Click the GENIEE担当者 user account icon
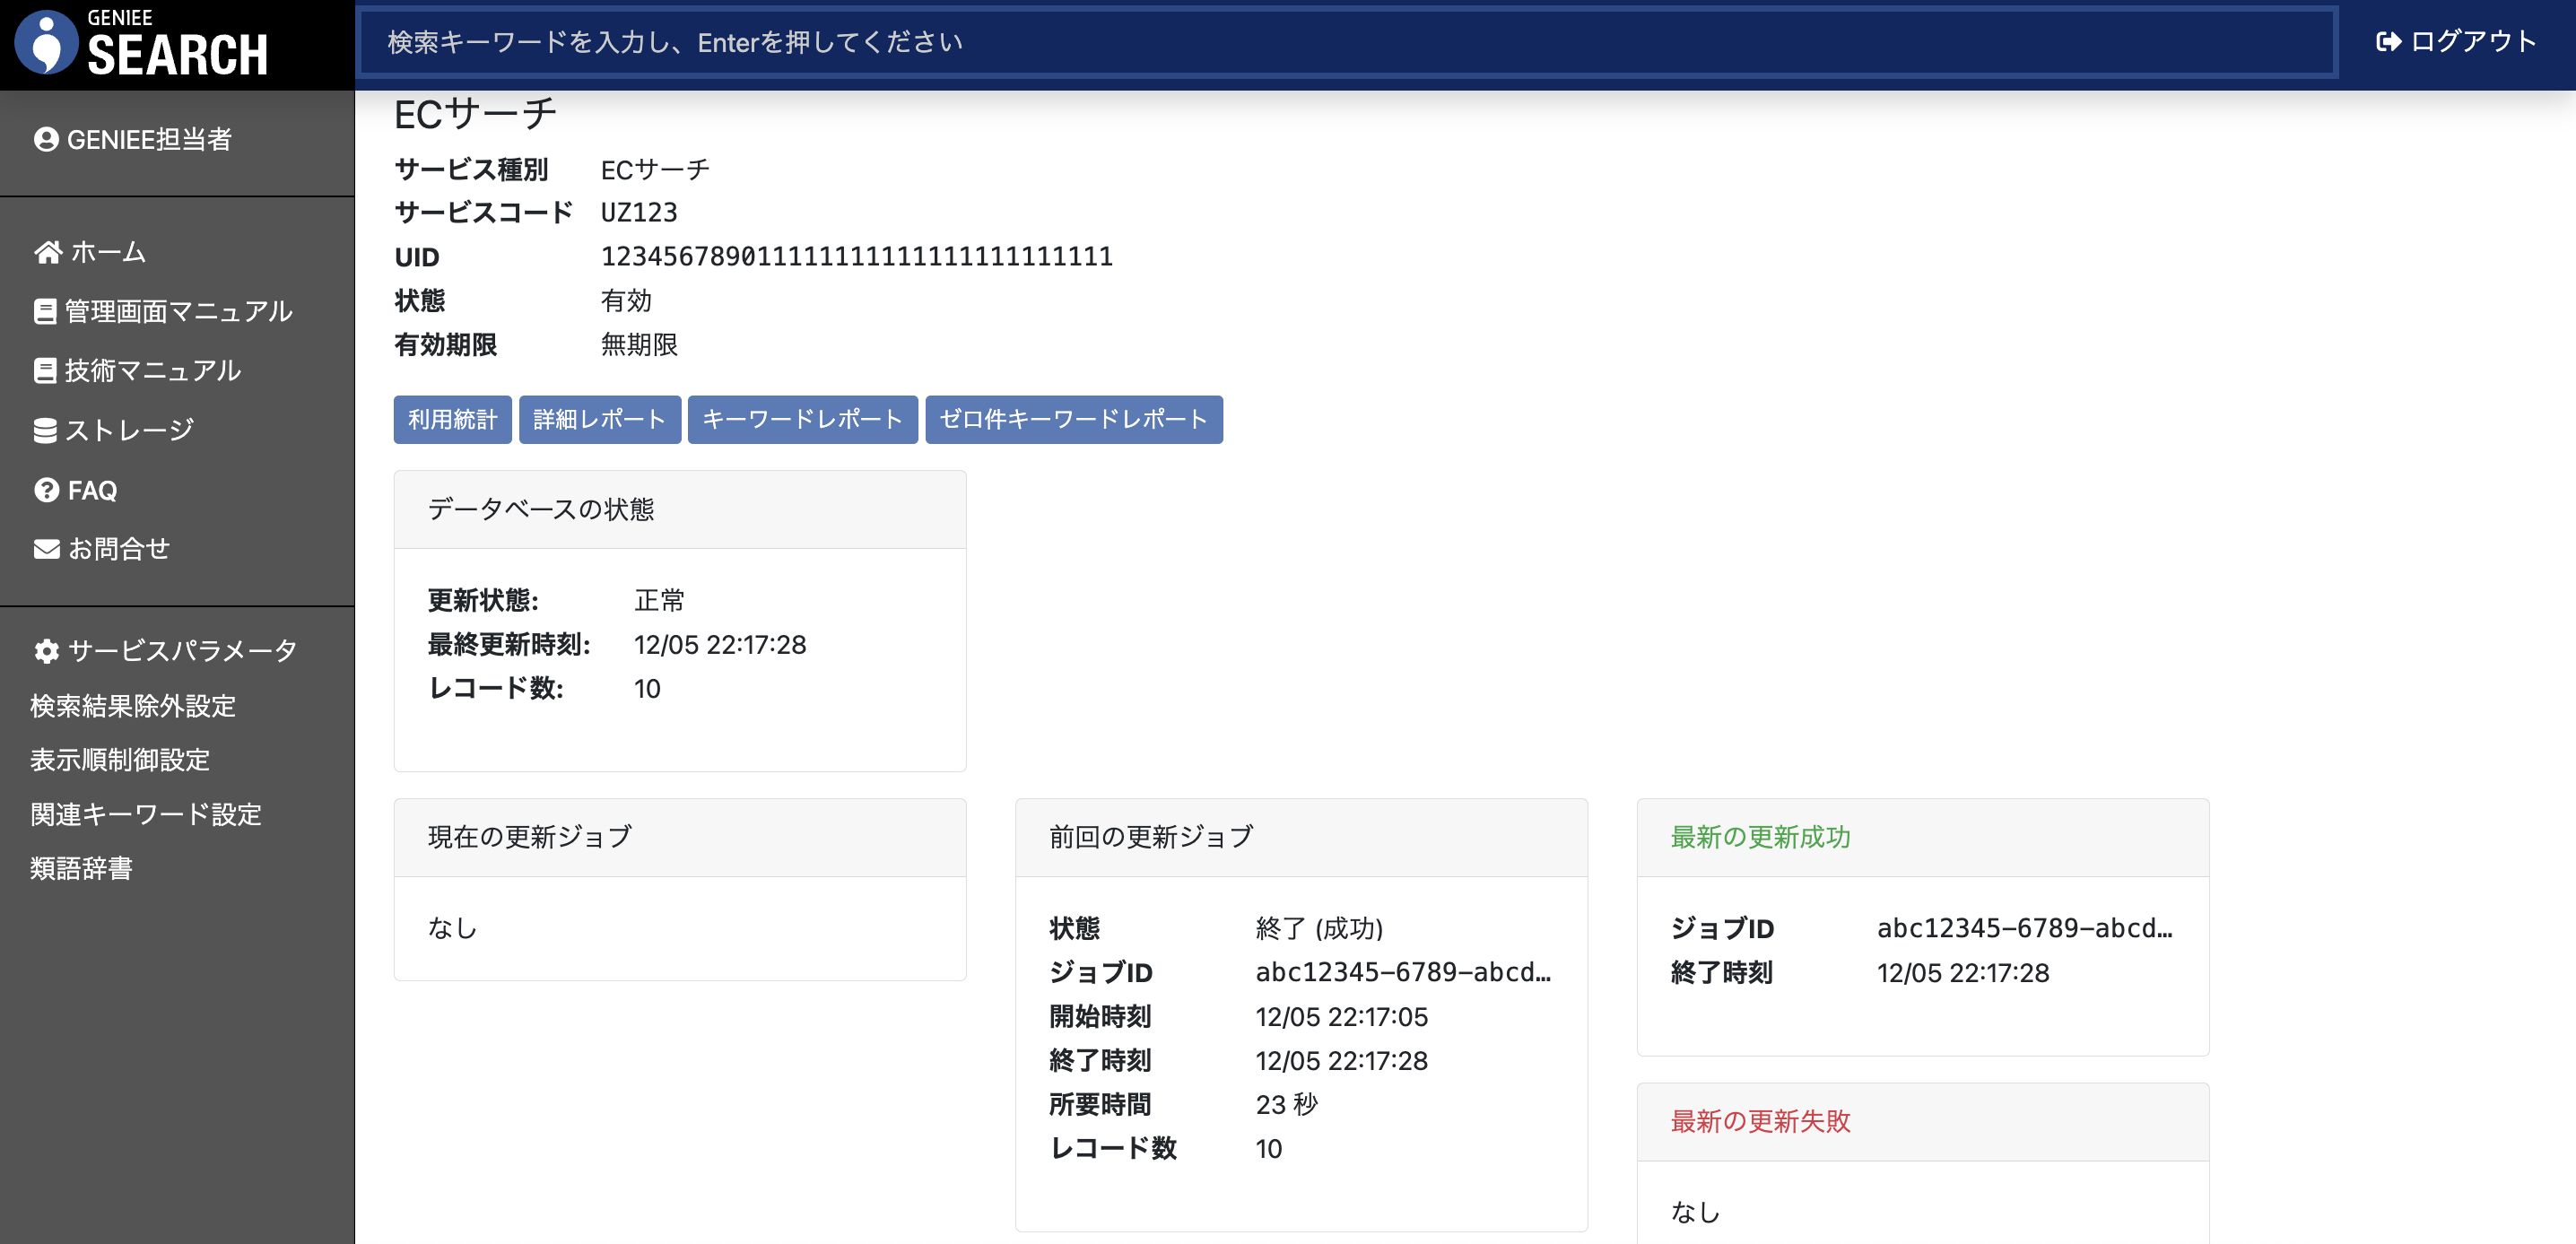This screenshot has width=2576, height=1244. click(x=46, y=140)
